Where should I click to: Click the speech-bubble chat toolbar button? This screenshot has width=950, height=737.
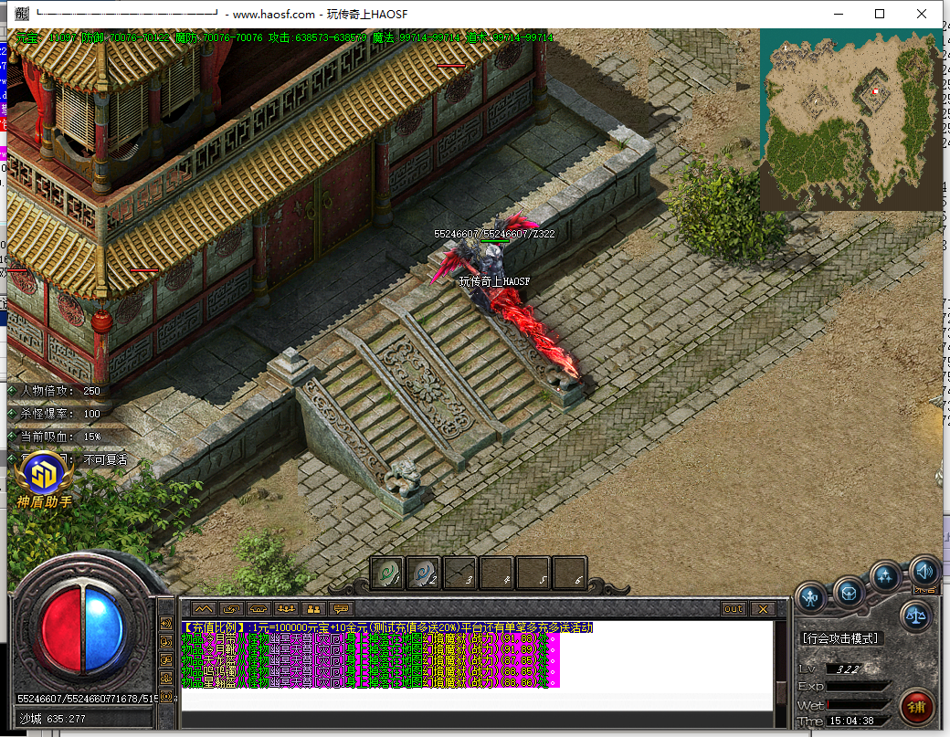(340, 608)
